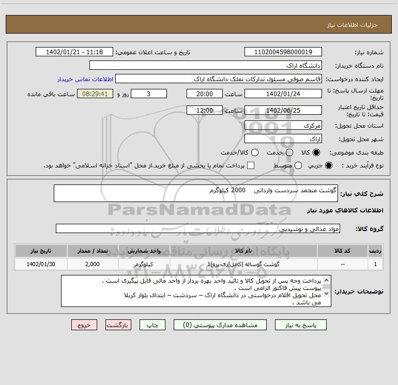Choose the جزیی purchase type radio
The height and width of the screenshot is (385, 398).
coord(329,165)
